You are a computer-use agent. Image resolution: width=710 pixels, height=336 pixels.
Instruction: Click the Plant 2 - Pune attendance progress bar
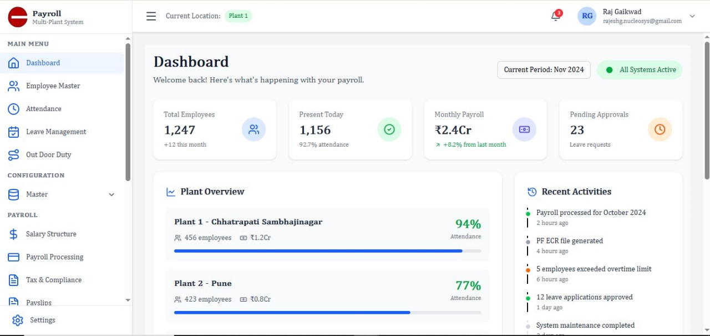[327, 313]
